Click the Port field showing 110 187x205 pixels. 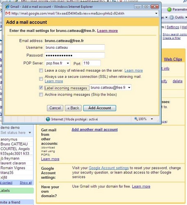[x=91, y=63]
